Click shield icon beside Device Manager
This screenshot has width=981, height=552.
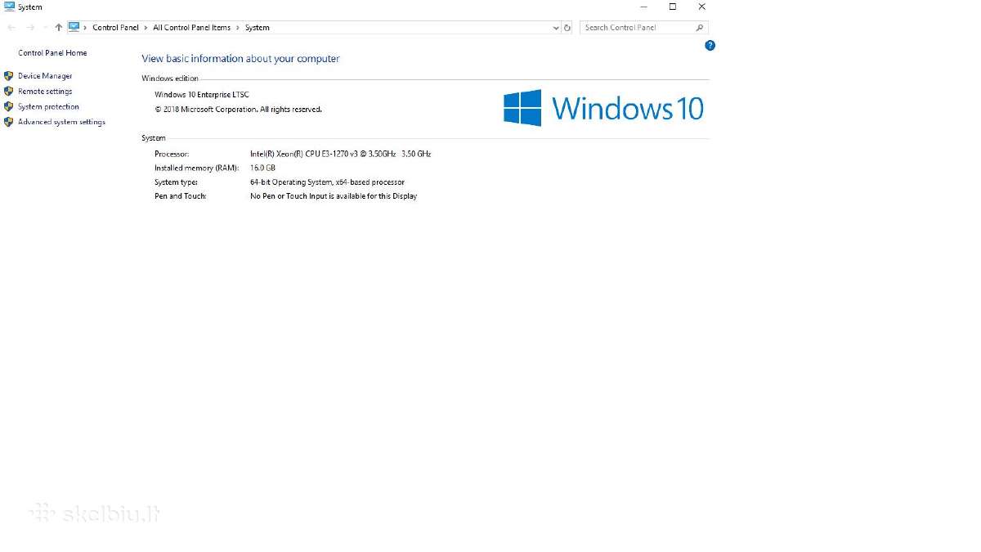tap(9, 76)
